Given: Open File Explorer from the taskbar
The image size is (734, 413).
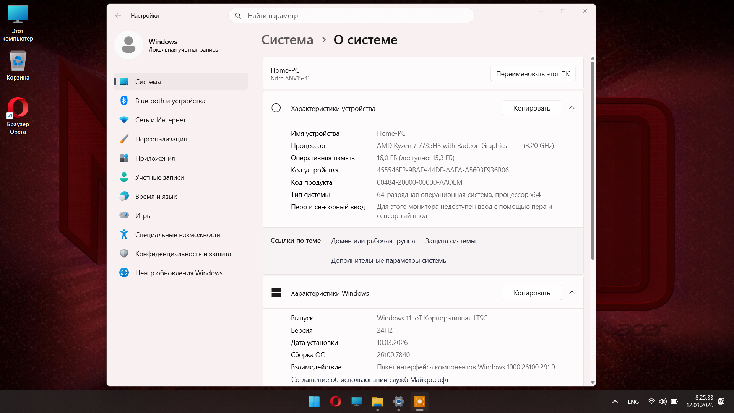Looking at the screenshot, I should [377, 402].
